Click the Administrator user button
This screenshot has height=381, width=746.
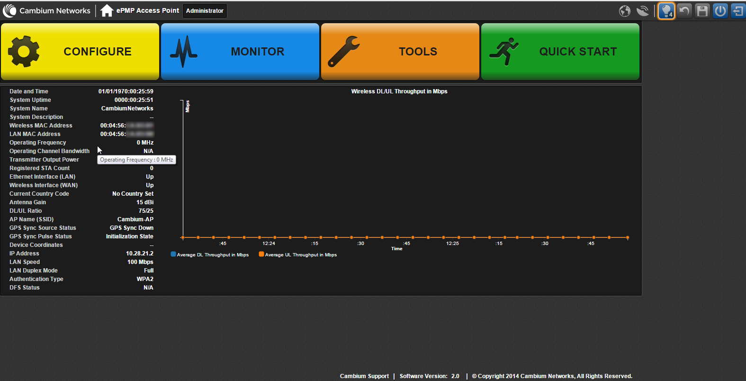click(205, 11)
